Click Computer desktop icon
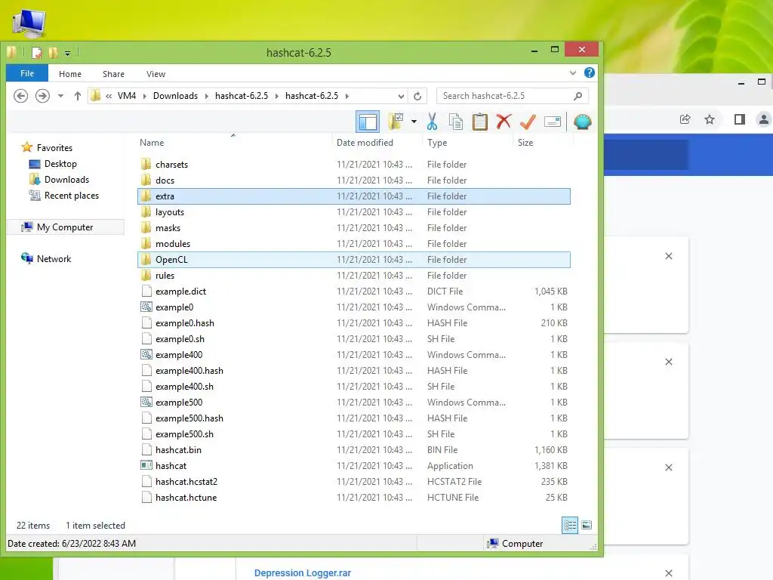This screenshot has height=580, width=773. point(29,22)
